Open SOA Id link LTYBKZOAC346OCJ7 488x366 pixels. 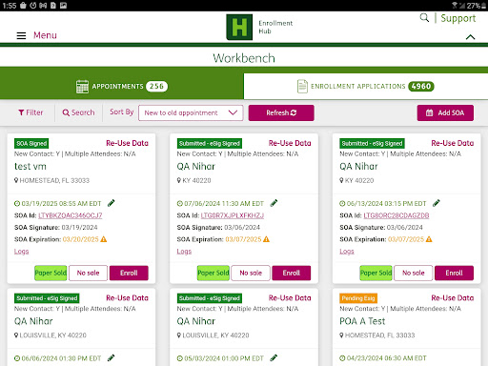(71, 215)
